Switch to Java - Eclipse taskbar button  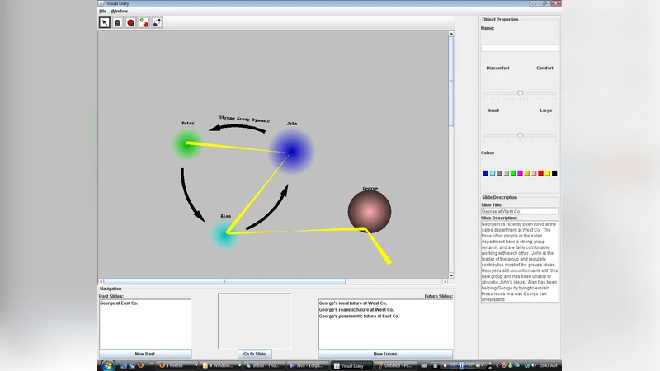(x=308, y=365)
